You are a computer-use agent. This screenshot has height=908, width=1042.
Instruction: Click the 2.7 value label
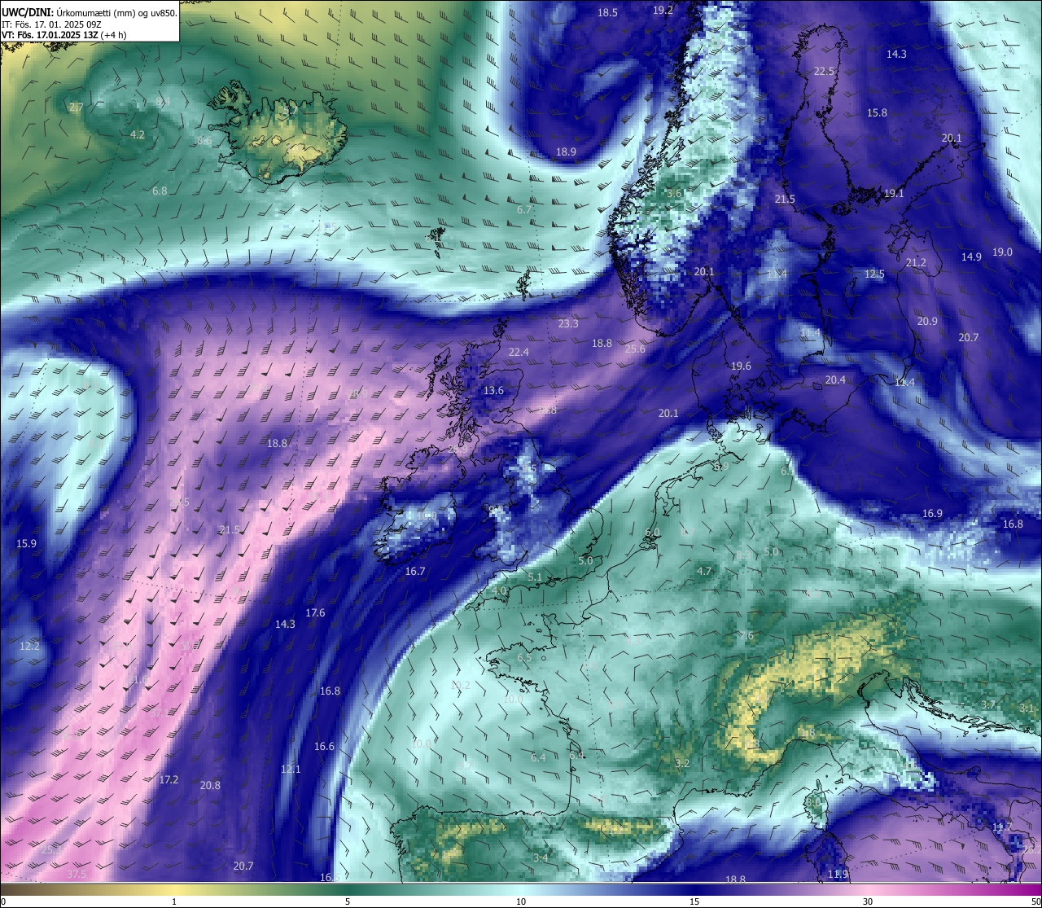coord(76,107)
